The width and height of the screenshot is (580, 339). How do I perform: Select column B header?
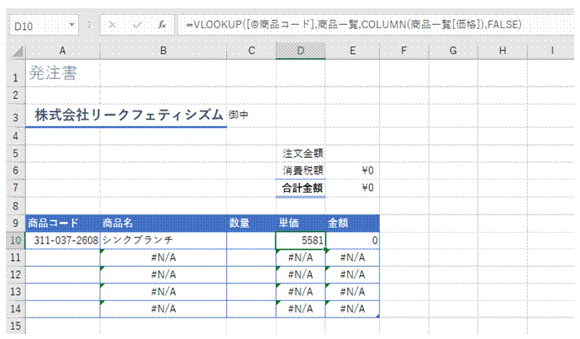tap(163, 51)
